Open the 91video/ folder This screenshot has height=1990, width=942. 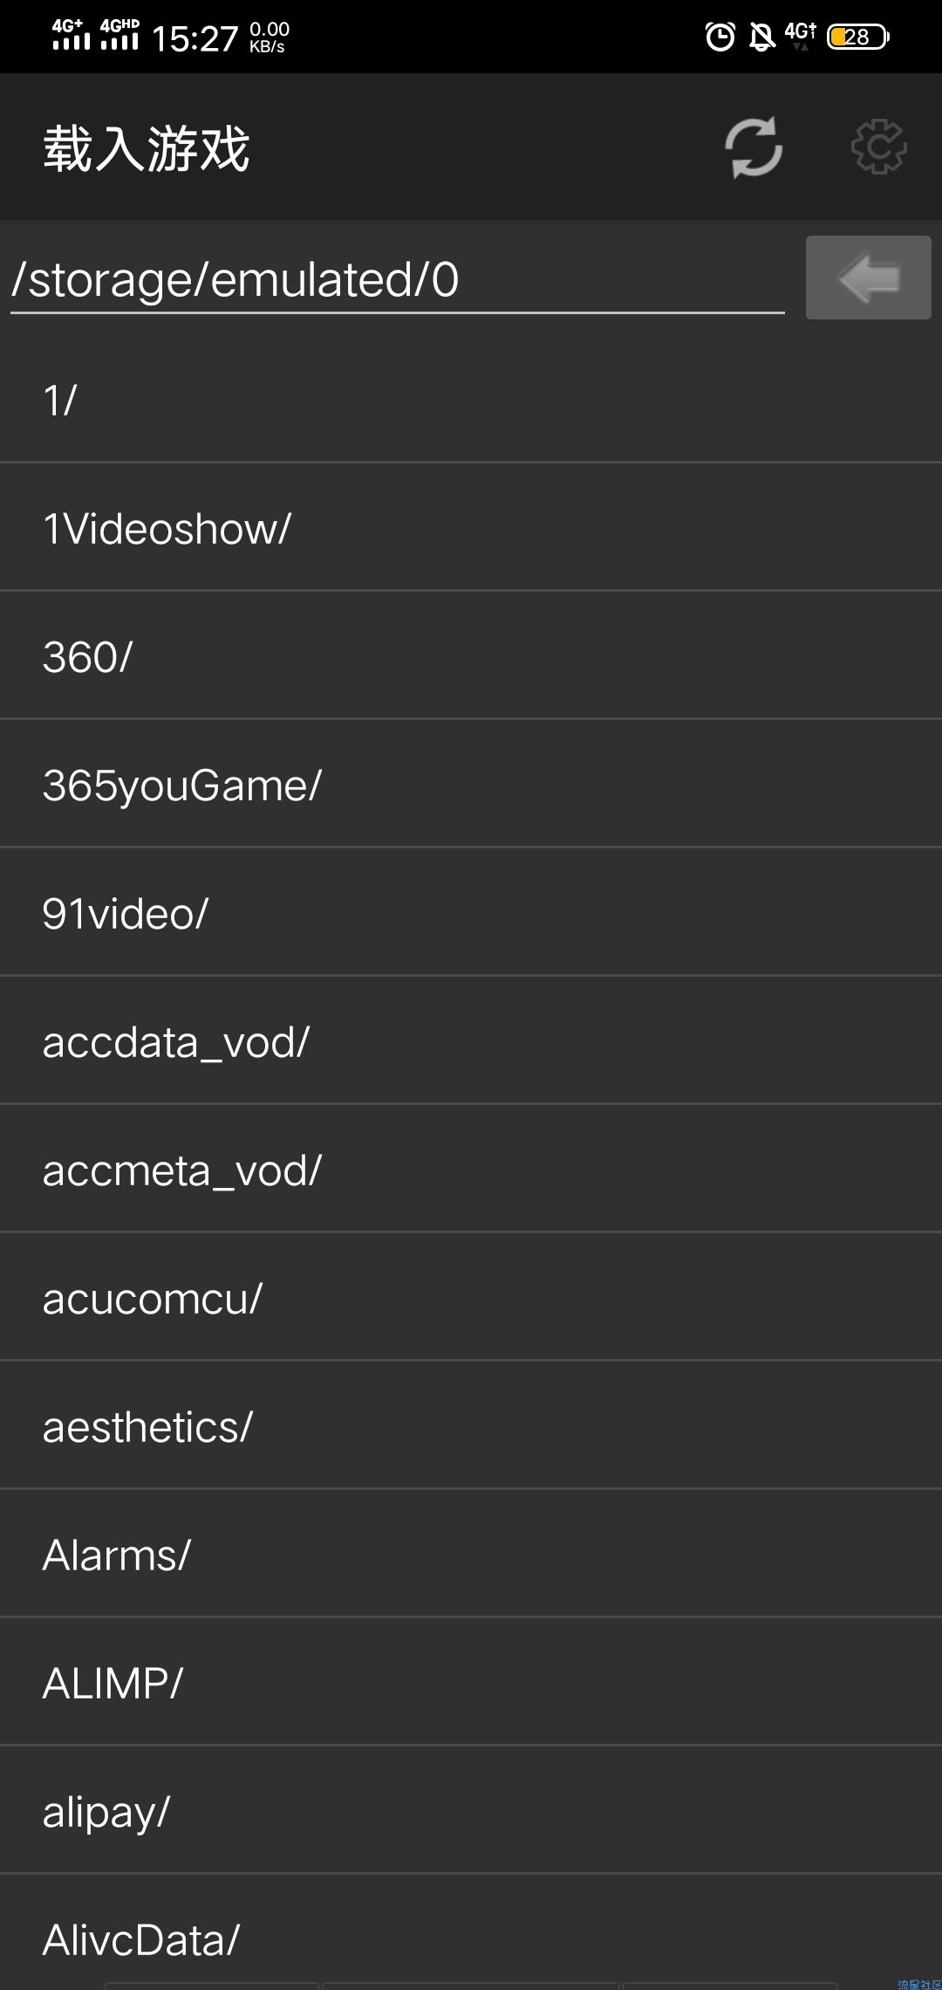(471, 913)
